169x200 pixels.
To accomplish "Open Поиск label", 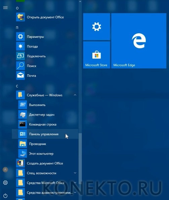I will tap(32, 66).
